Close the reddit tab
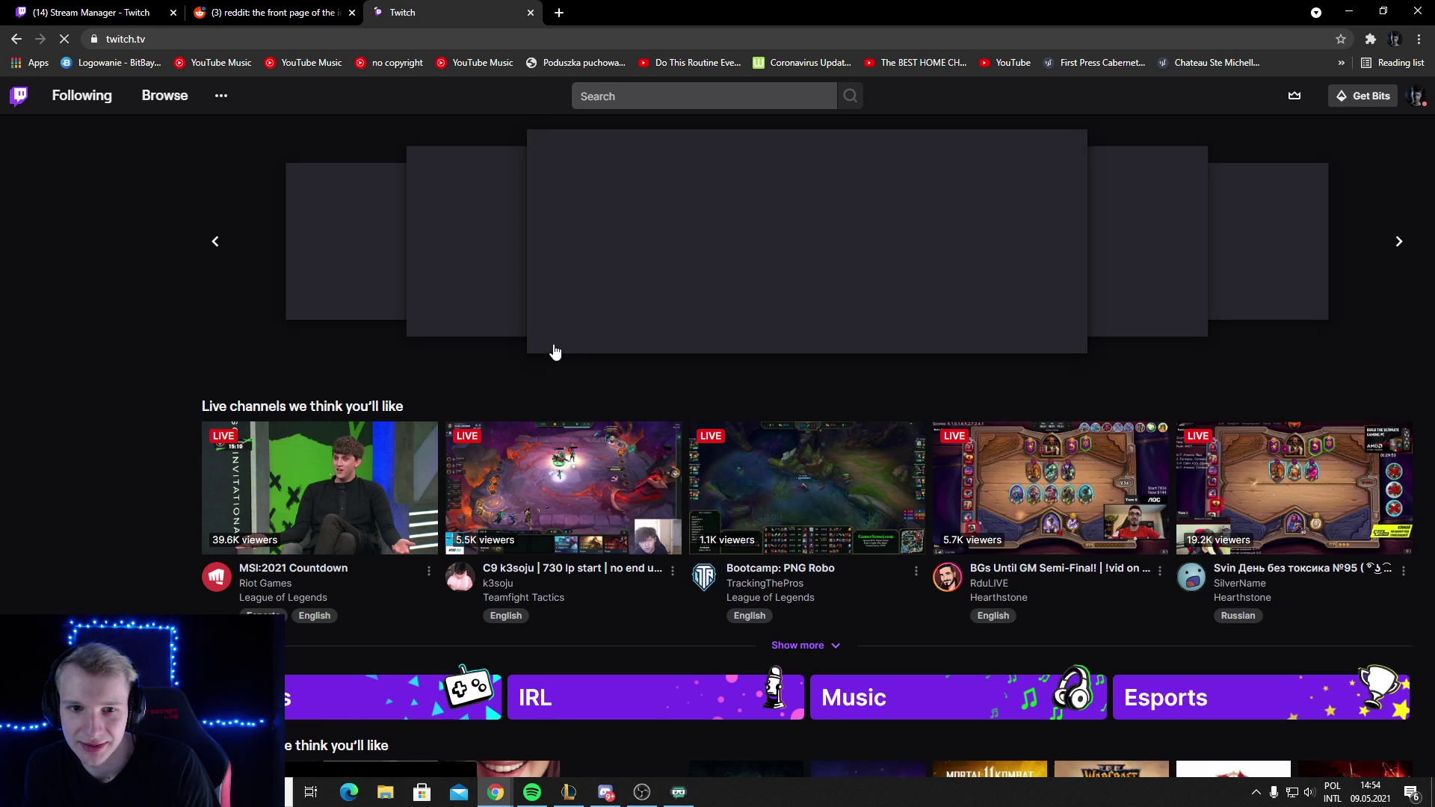1435x807 pixels. 352,13
